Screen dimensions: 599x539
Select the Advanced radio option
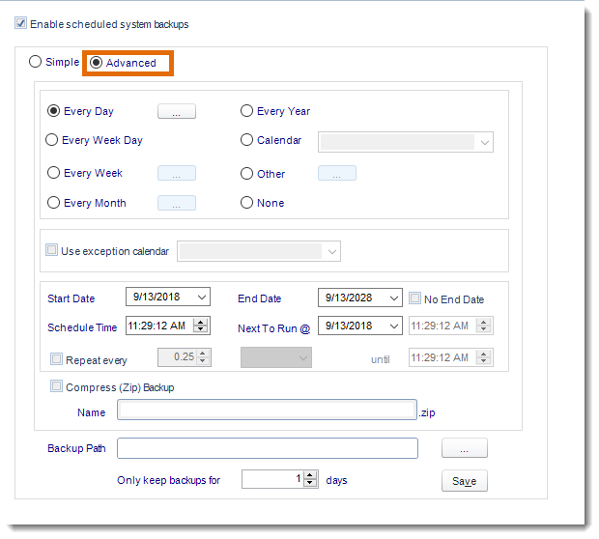[x=96, y=62]
